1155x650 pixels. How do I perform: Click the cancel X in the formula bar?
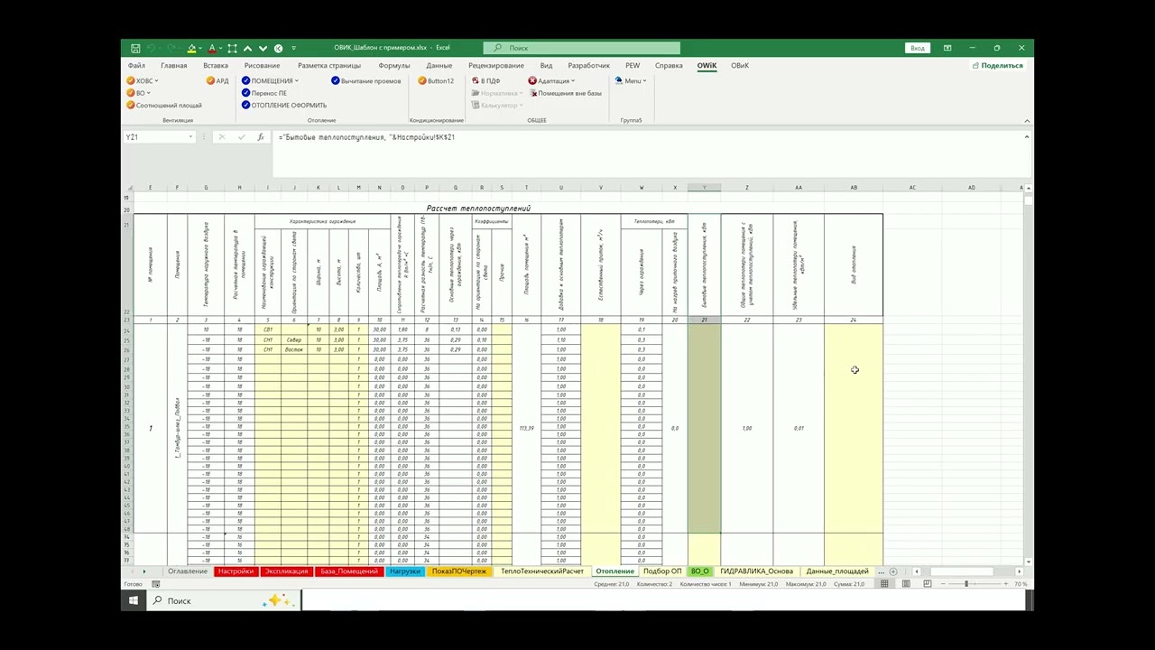coord(221,137)
